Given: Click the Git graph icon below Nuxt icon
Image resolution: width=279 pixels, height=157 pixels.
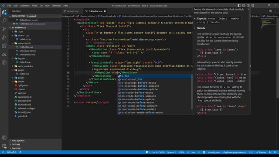Looking at the screenshot, I should click(4, 62).
